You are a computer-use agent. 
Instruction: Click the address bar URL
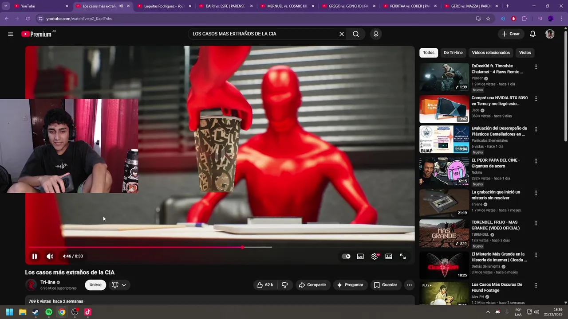[x=79, y=19]
